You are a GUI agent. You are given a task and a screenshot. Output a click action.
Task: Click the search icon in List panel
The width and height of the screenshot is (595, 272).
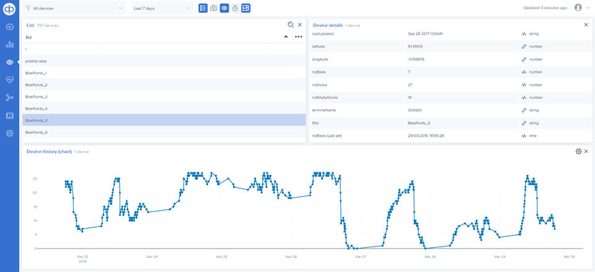click(290, 25)
